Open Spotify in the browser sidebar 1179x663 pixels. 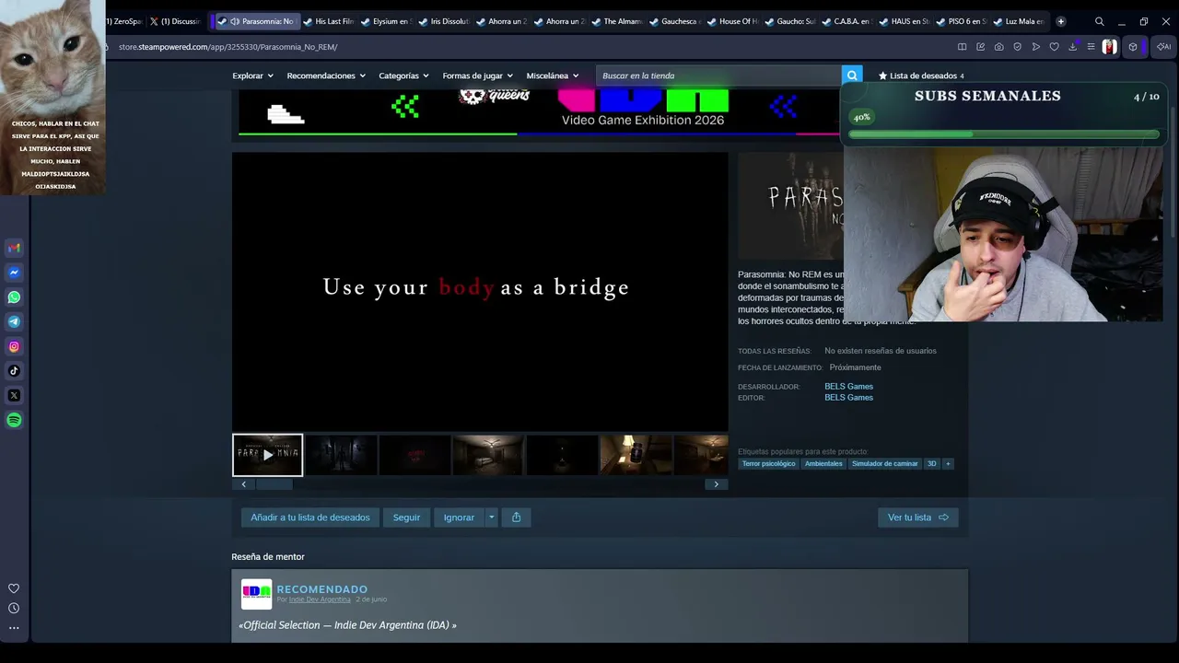(x=14, y=420)
